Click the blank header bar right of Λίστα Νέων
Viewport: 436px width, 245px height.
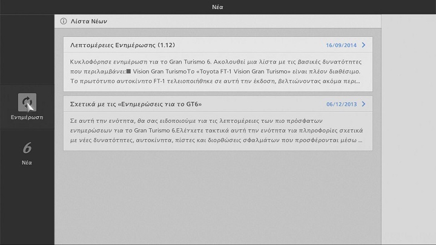point(242,21)
